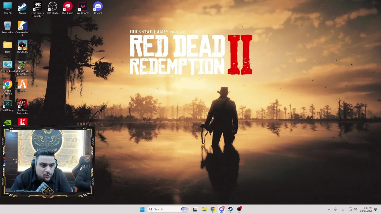The image size is (381, 214).
Task: Open Control Panel desktop icon
Action: (7, 67)
